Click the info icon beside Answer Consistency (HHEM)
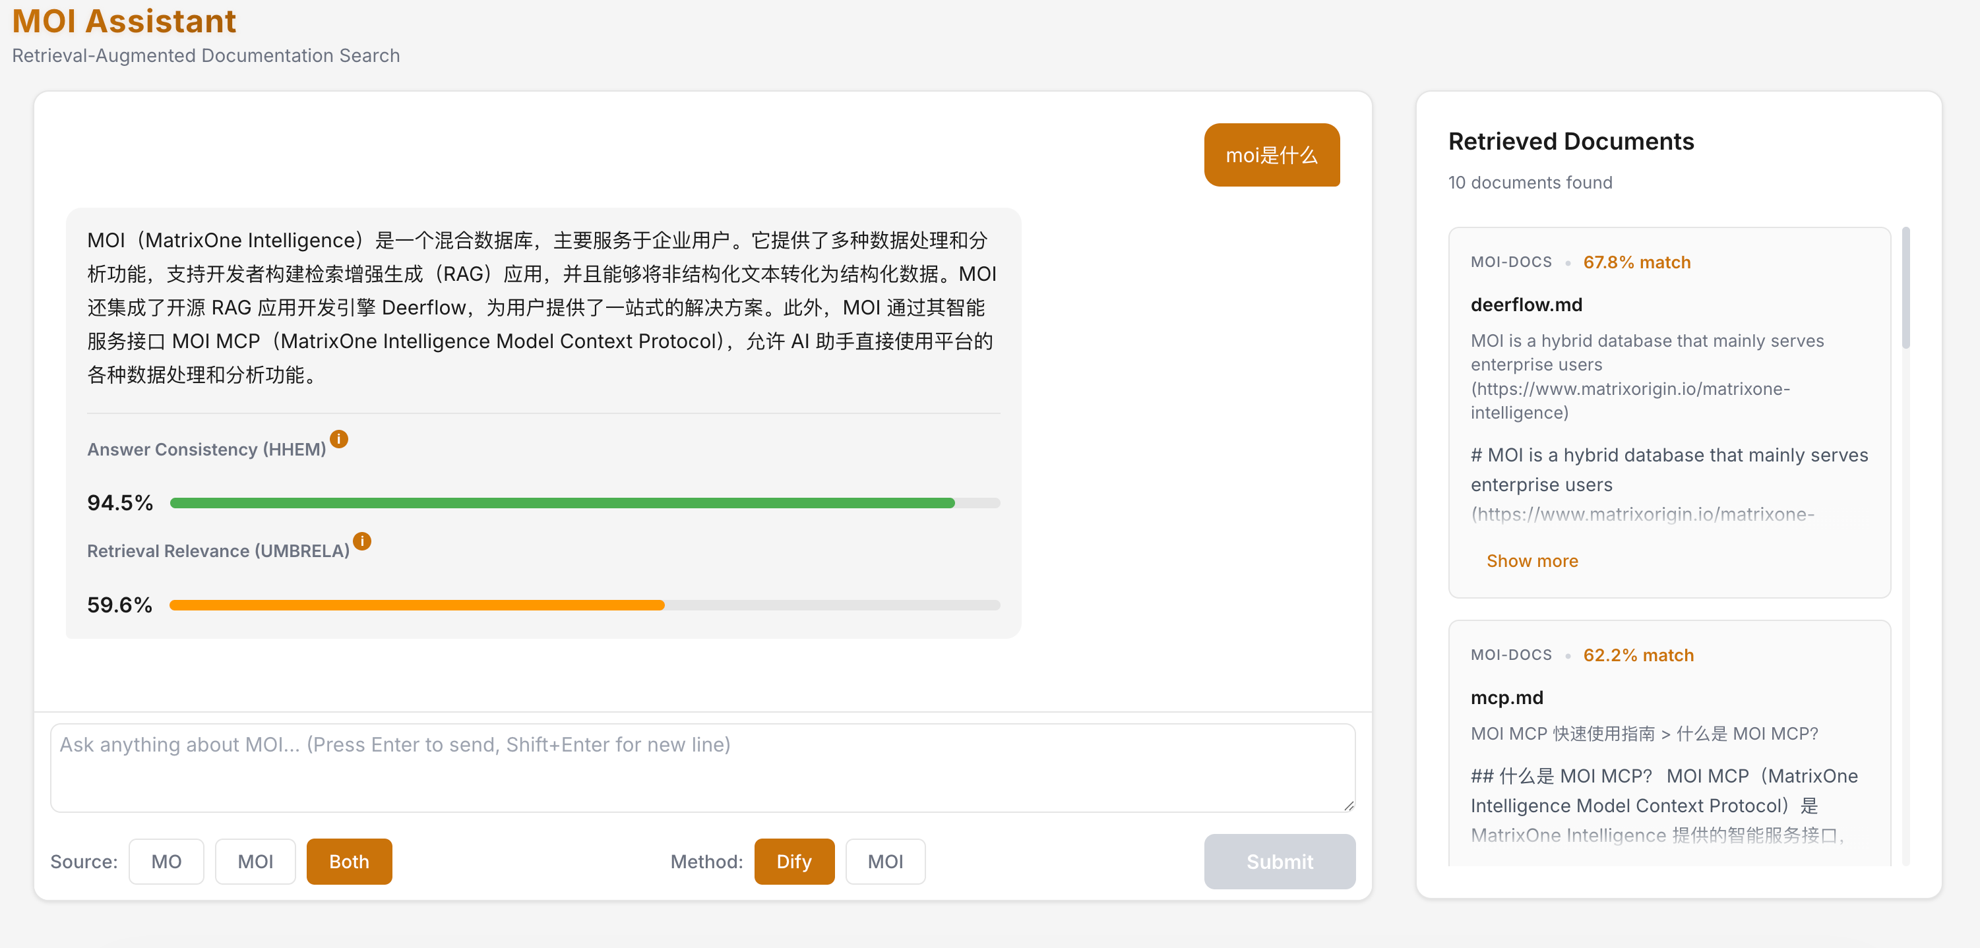The width and height of the screenshot is (1980, 948). point(339,440)
